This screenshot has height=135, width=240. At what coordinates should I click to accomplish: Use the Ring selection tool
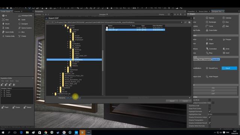point(209,53)
